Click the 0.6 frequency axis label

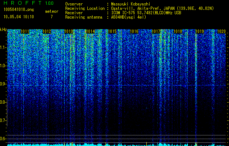[x=3, y=139]
